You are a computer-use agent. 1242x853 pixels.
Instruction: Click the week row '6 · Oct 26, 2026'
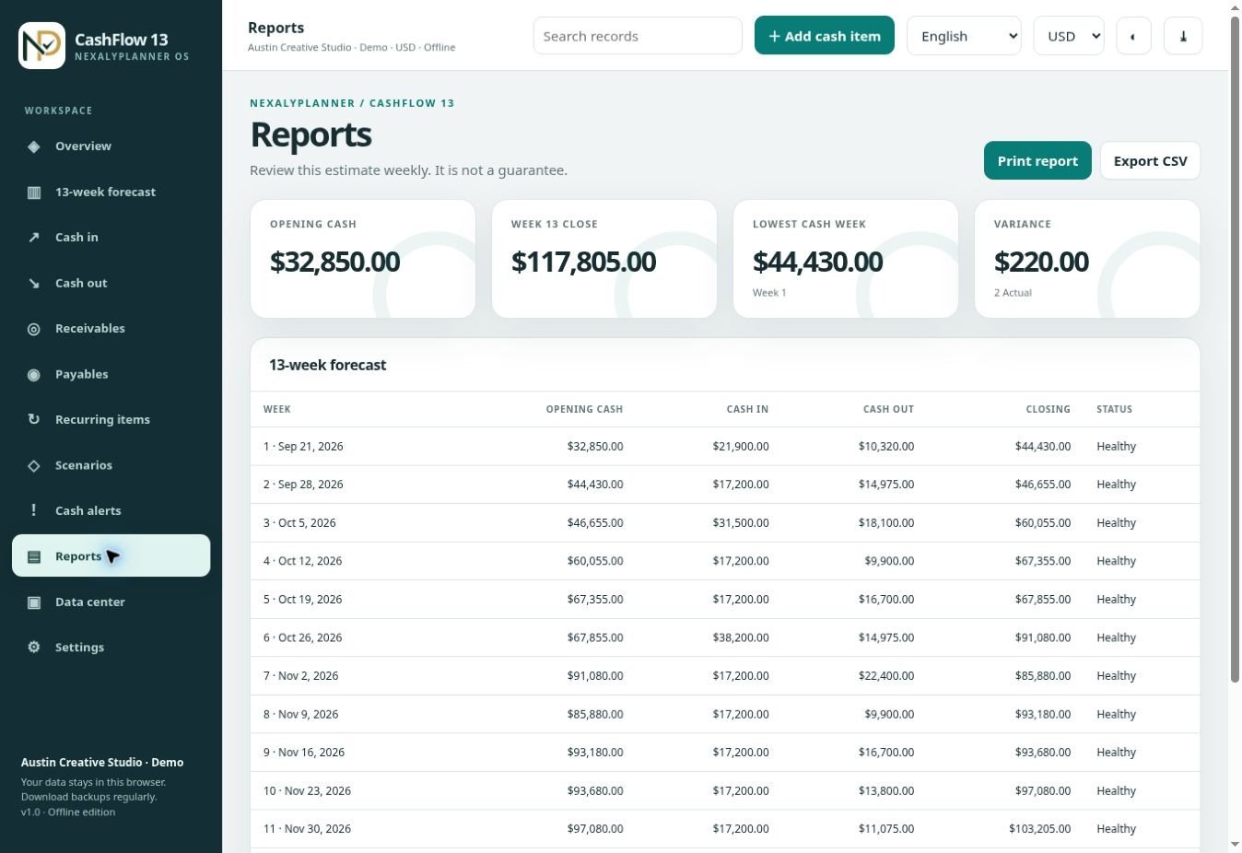(x=725, y=637)
